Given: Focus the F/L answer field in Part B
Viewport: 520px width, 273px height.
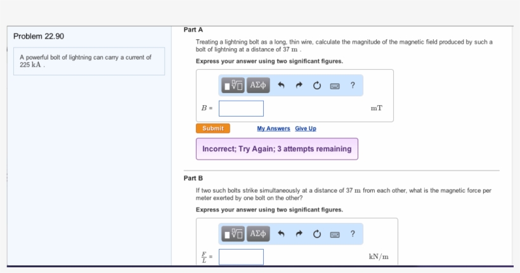Looking at the screenshot, I should [242, 257].
